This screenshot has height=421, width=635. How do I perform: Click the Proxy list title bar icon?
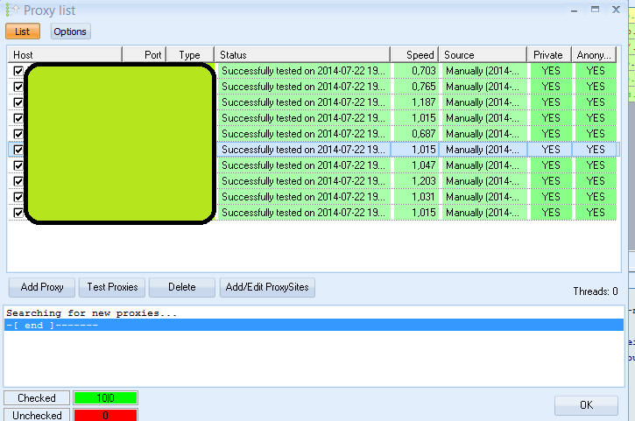point(11,10)
